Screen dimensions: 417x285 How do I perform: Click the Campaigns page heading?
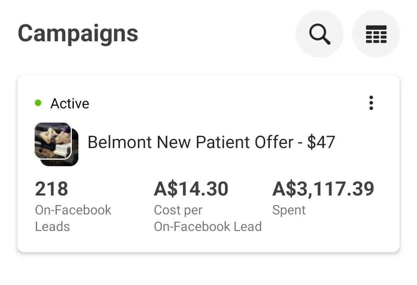78,33
